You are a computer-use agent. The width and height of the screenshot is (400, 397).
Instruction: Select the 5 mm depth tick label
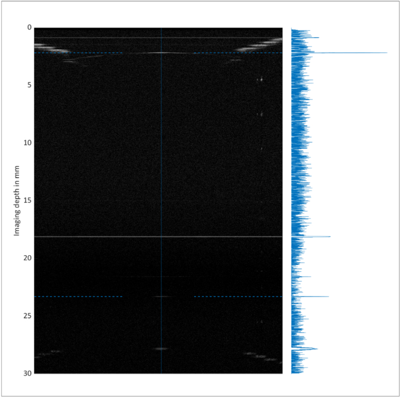click(x=29, y=85)
